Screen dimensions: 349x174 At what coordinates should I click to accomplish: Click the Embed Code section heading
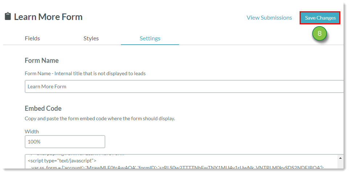tap(43, 108)
